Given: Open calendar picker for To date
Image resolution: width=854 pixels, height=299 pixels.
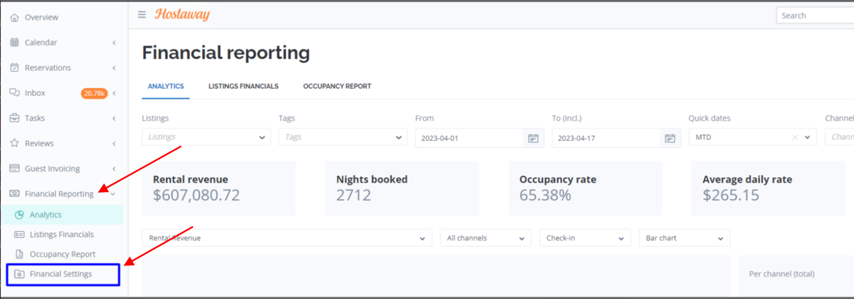Looking at the screenshot, I should pos(670,138).
